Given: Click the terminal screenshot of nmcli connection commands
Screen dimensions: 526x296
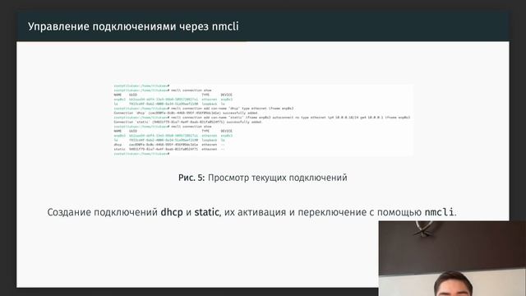Looking at the screenshot, I should [263, 120].
